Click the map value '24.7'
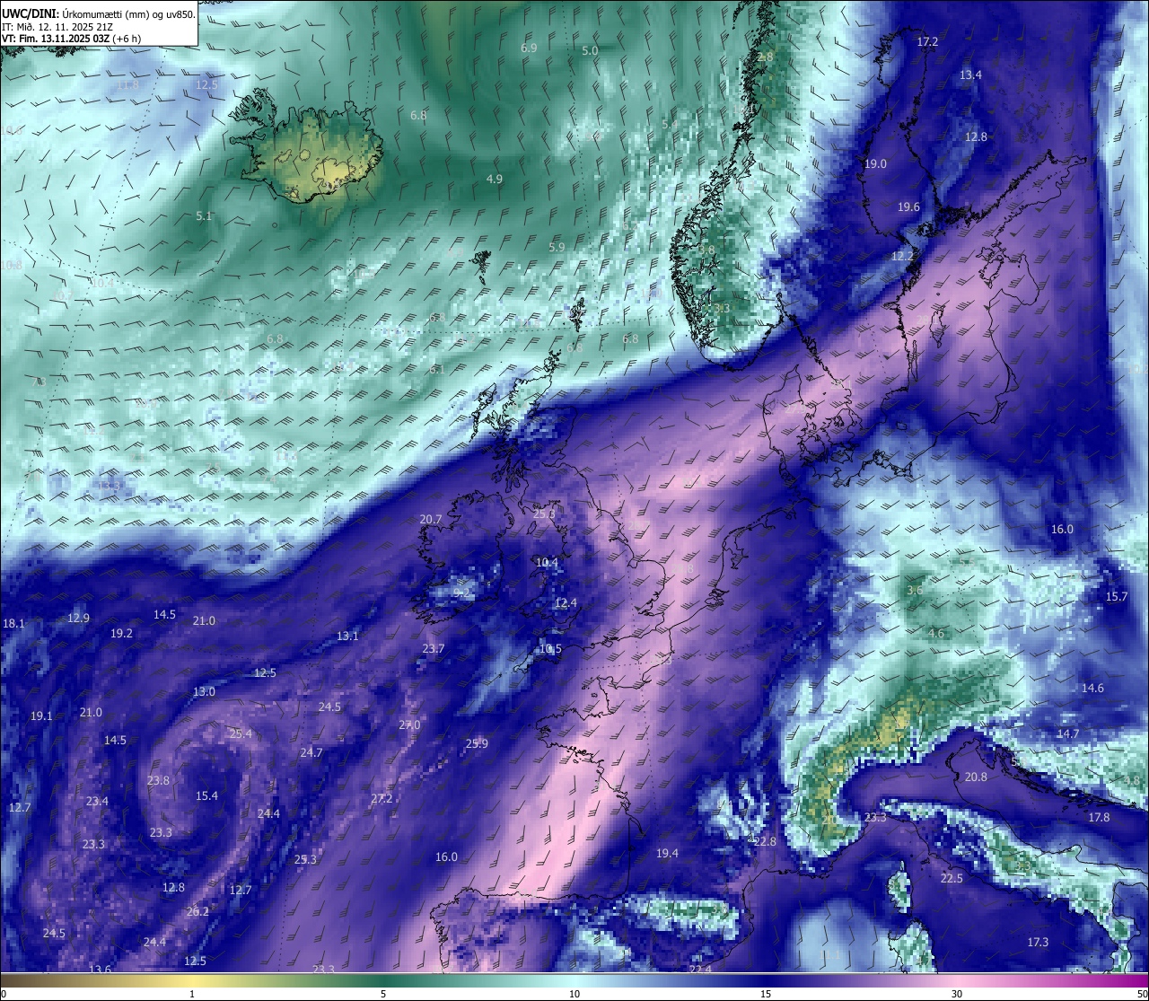Screen dimensions: 1149x1001 tap(311, 753)
